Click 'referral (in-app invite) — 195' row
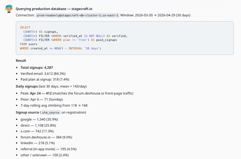241x159 pixels. point(48,149)
